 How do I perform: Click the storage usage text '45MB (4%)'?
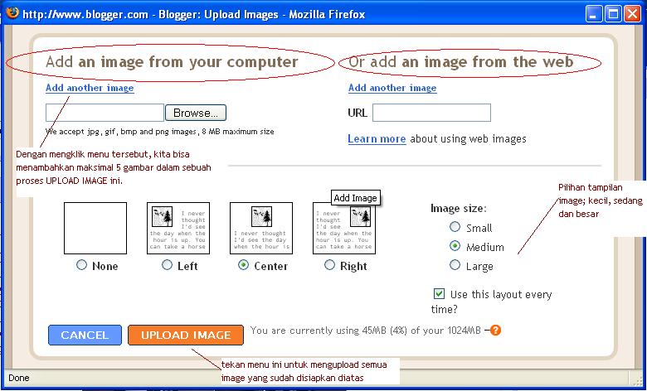click(383, 331)
